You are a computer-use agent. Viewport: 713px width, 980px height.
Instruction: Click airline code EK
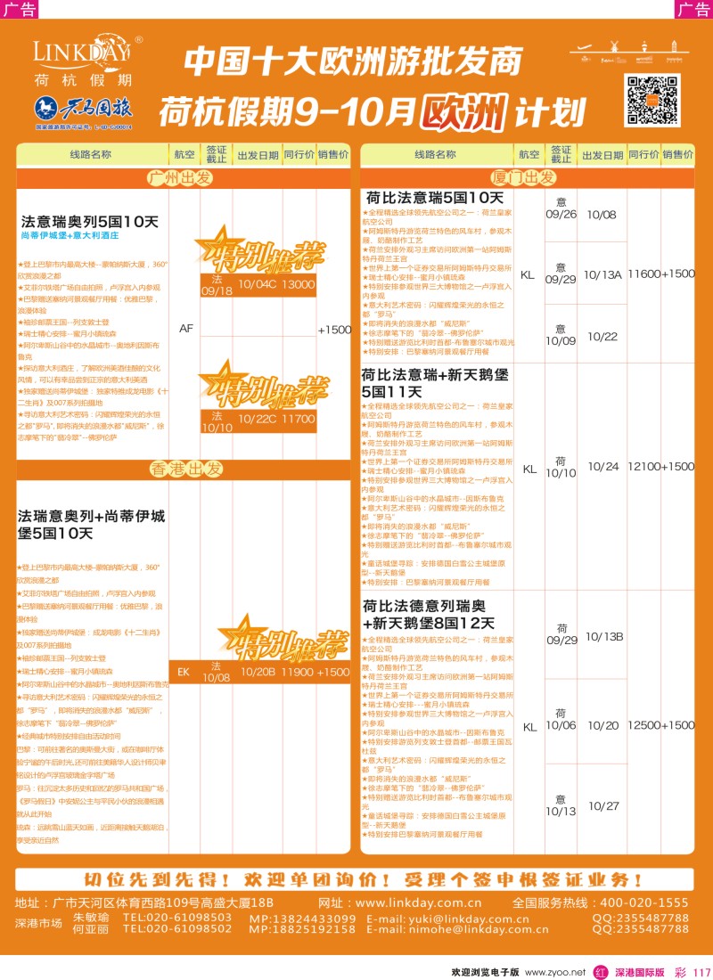tap(184, 672)
